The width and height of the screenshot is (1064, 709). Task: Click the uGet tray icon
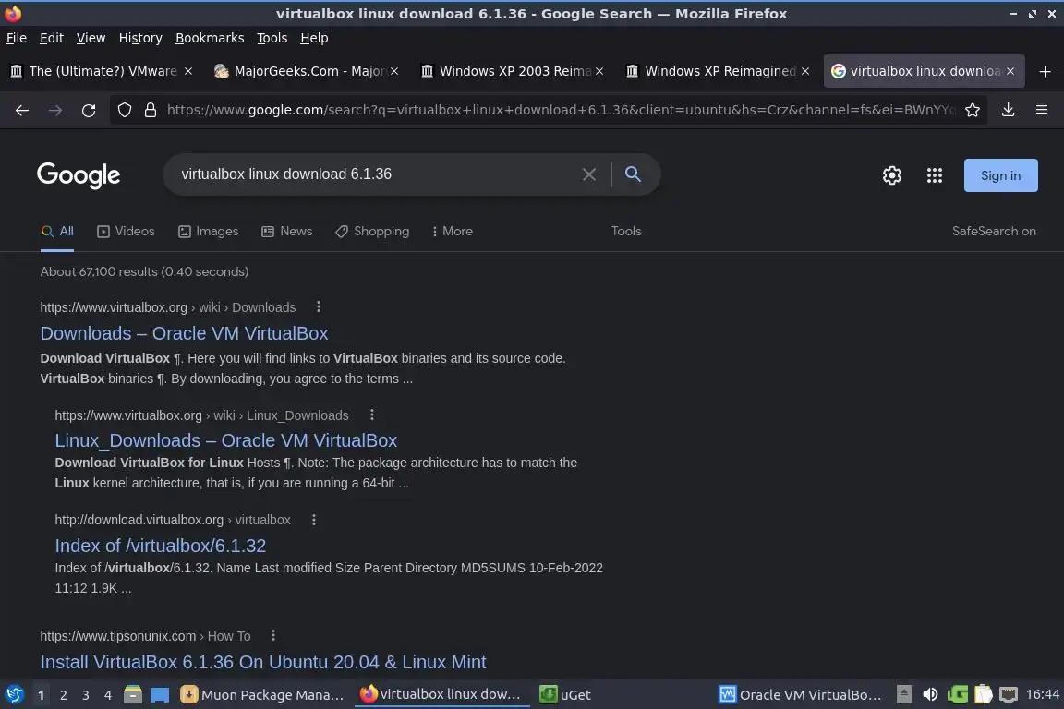point(958,695)
